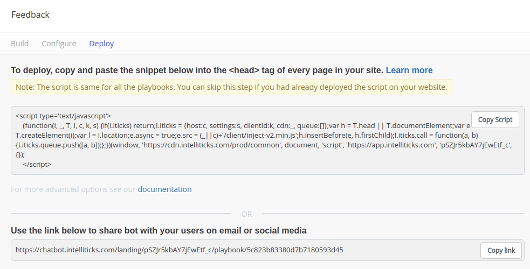Click inside the chatbot landing URL field

coord(245,250)
